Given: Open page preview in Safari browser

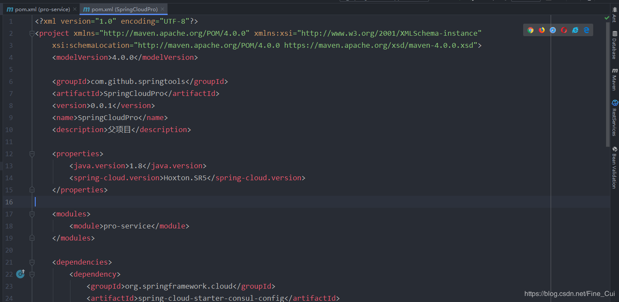Looking at the screenshot, I should click(x=553, y=30).
